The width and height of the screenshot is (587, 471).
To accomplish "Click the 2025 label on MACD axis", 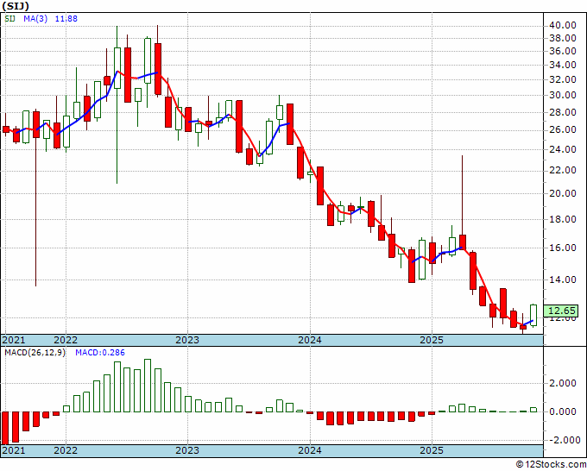I will (432, 450).
